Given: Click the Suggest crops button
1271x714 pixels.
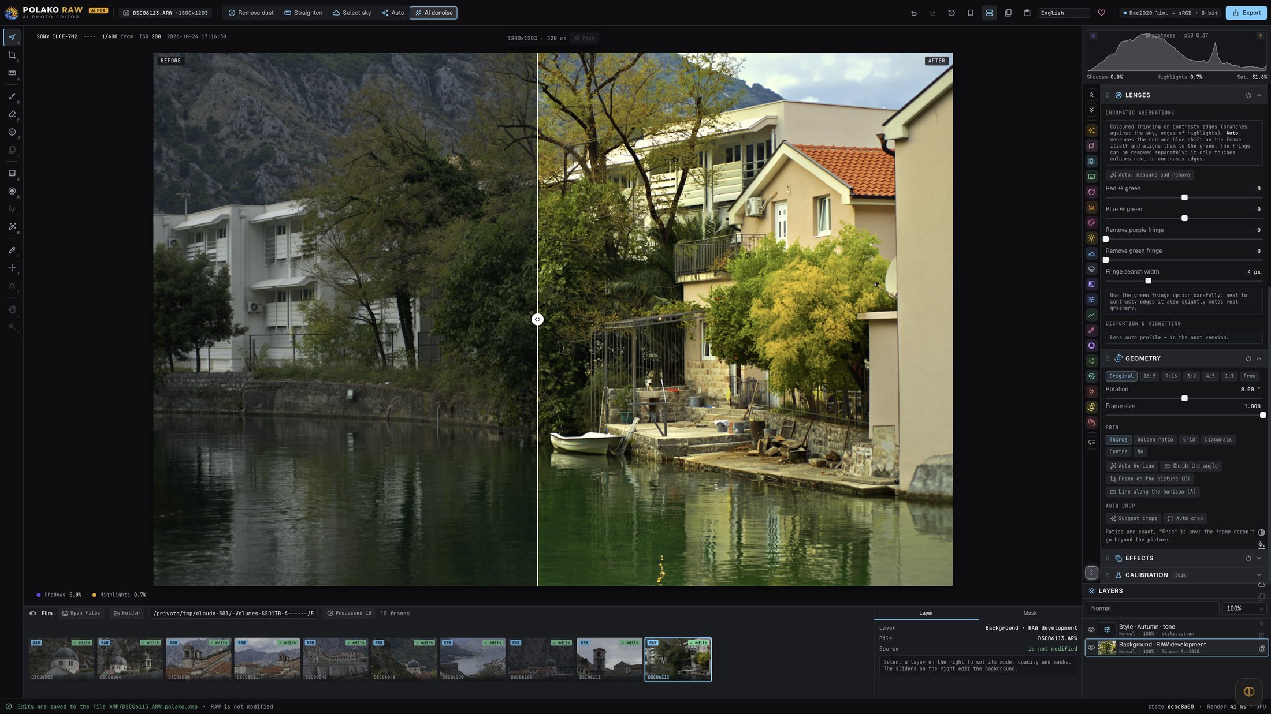Looking at the screenshot, I should point(1134,518).
